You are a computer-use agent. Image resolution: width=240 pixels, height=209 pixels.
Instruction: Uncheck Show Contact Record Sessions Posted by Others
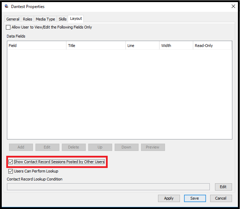tap(10, 162)
